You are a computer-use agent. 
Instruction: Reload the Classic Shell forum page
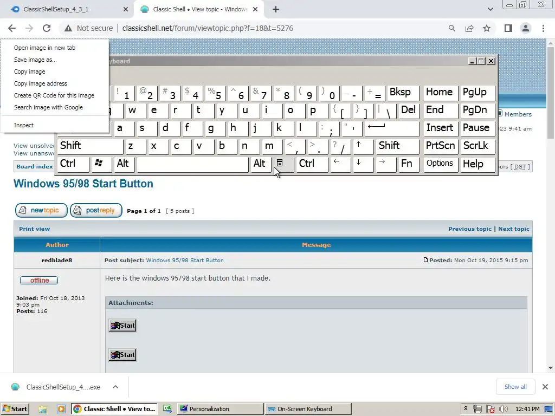(47, 28)
